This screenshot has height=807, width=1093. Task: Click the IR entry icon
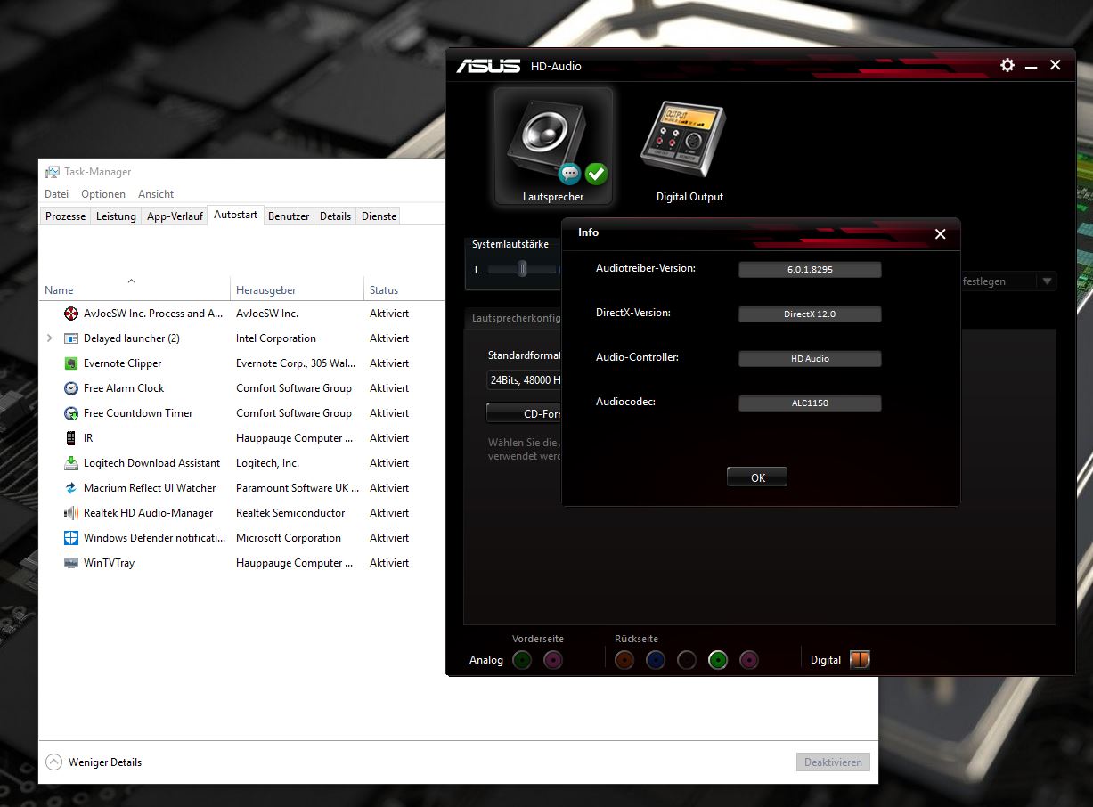click(71, 438)
